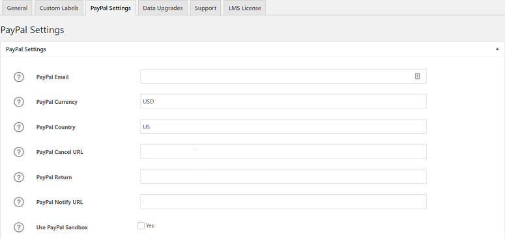
Task: Click the PayPal Notify URL label
Action: pyautogui.click(x=59, y=203)
